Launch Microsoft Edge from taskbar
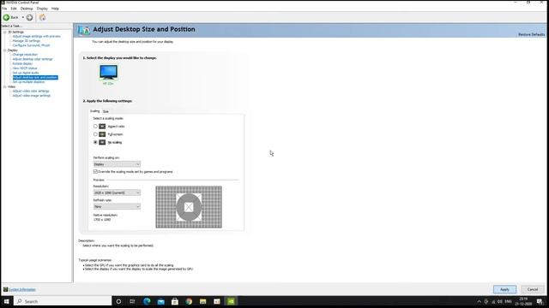Viewport: 549px width, 308px height. (x=147, y=301)
